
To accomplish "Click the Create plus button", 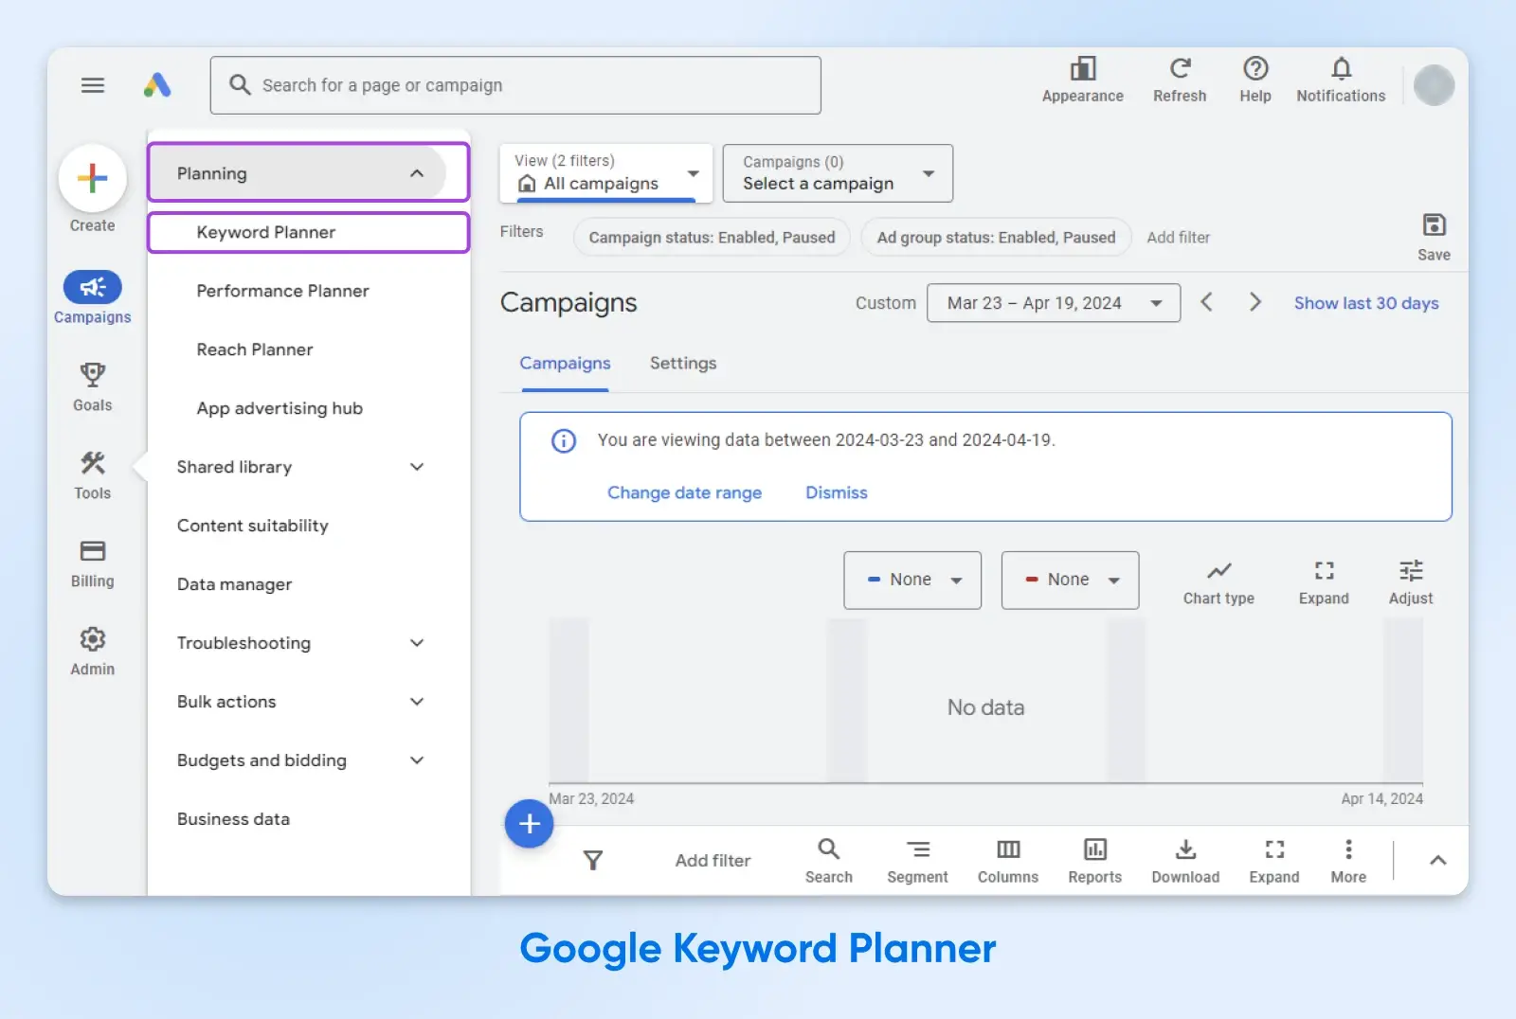I will point(92,178).
